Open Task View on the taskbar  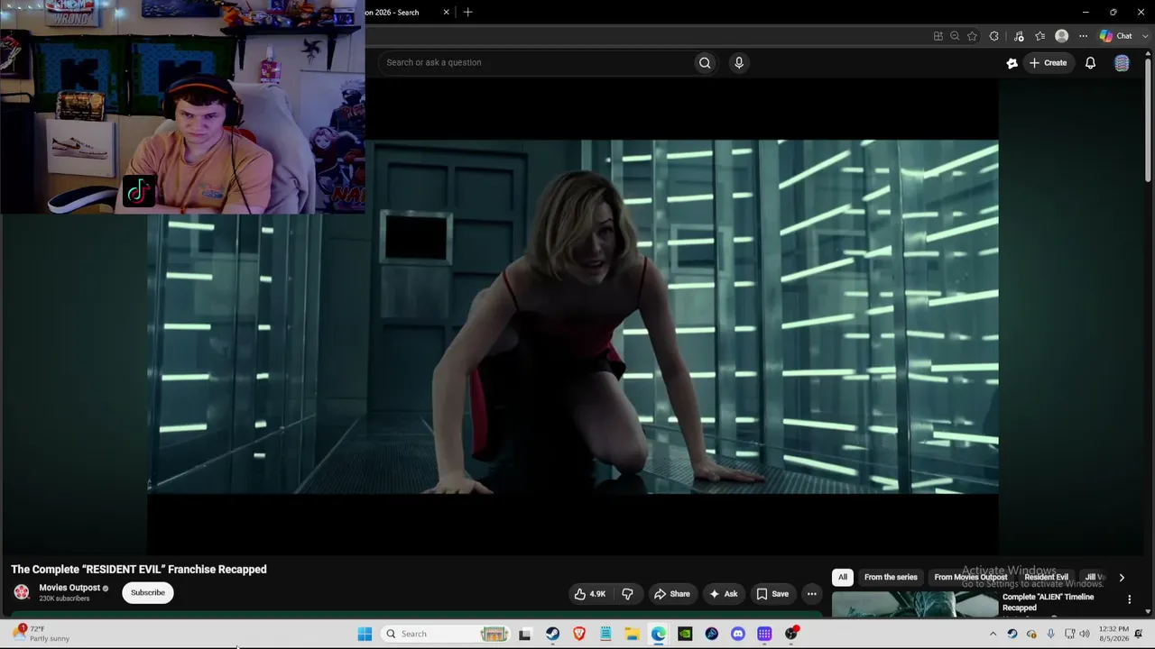pos(525,634)
